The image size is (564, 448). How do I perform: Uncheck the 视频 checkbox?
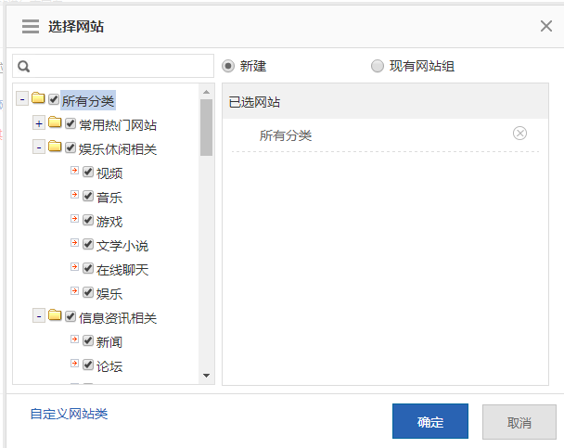88,172
